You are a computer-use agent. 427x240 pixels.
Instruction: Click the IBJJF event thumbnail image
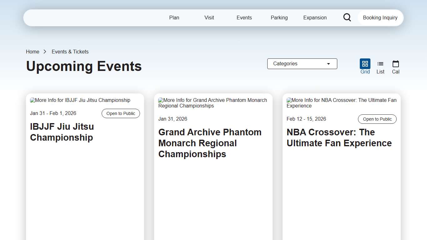pyautogui.click(x=80, y=100)
